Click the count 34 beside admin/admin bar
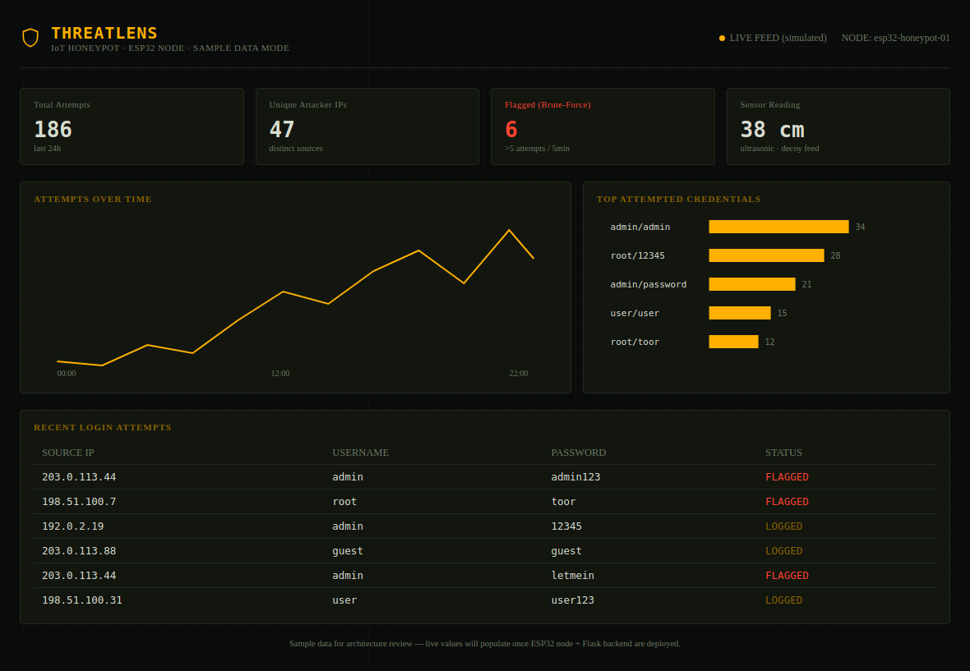The width and height of the screenshot is (970, 671). [860, 227]
